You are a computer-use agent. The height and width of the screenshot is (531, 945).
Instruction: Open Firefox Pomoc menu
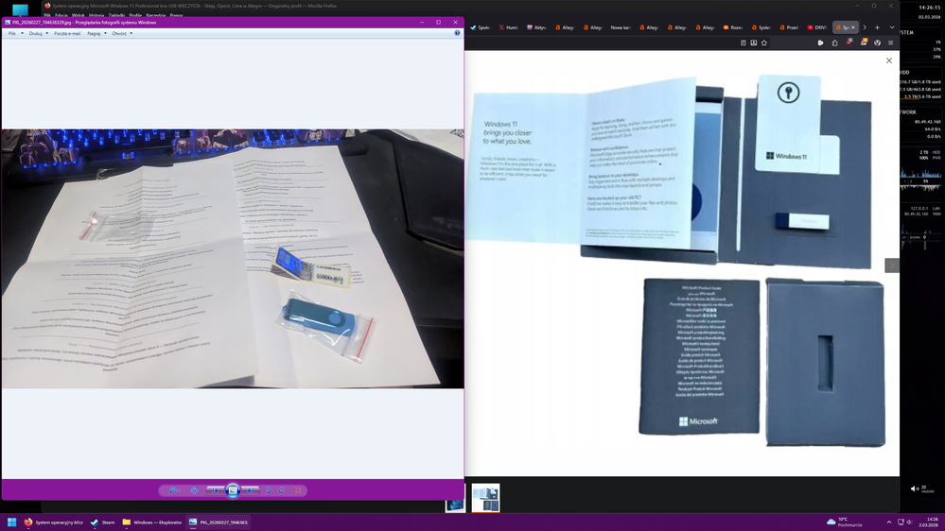coord(176,16)
